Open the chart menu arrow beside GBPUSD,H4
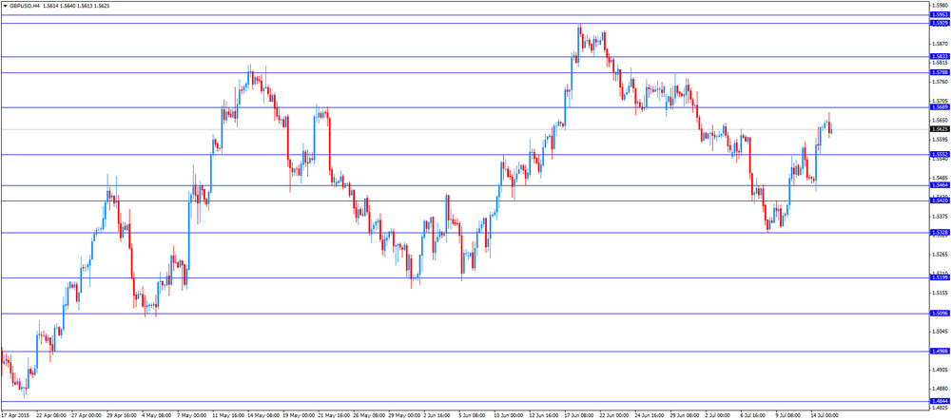Screen dimensions: 951x420 (5, 5)
